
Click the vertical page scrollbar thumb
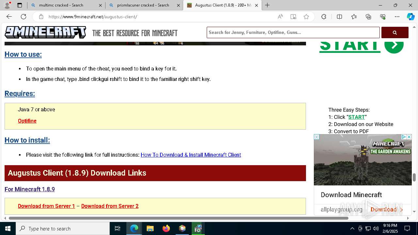pos(414,177)
